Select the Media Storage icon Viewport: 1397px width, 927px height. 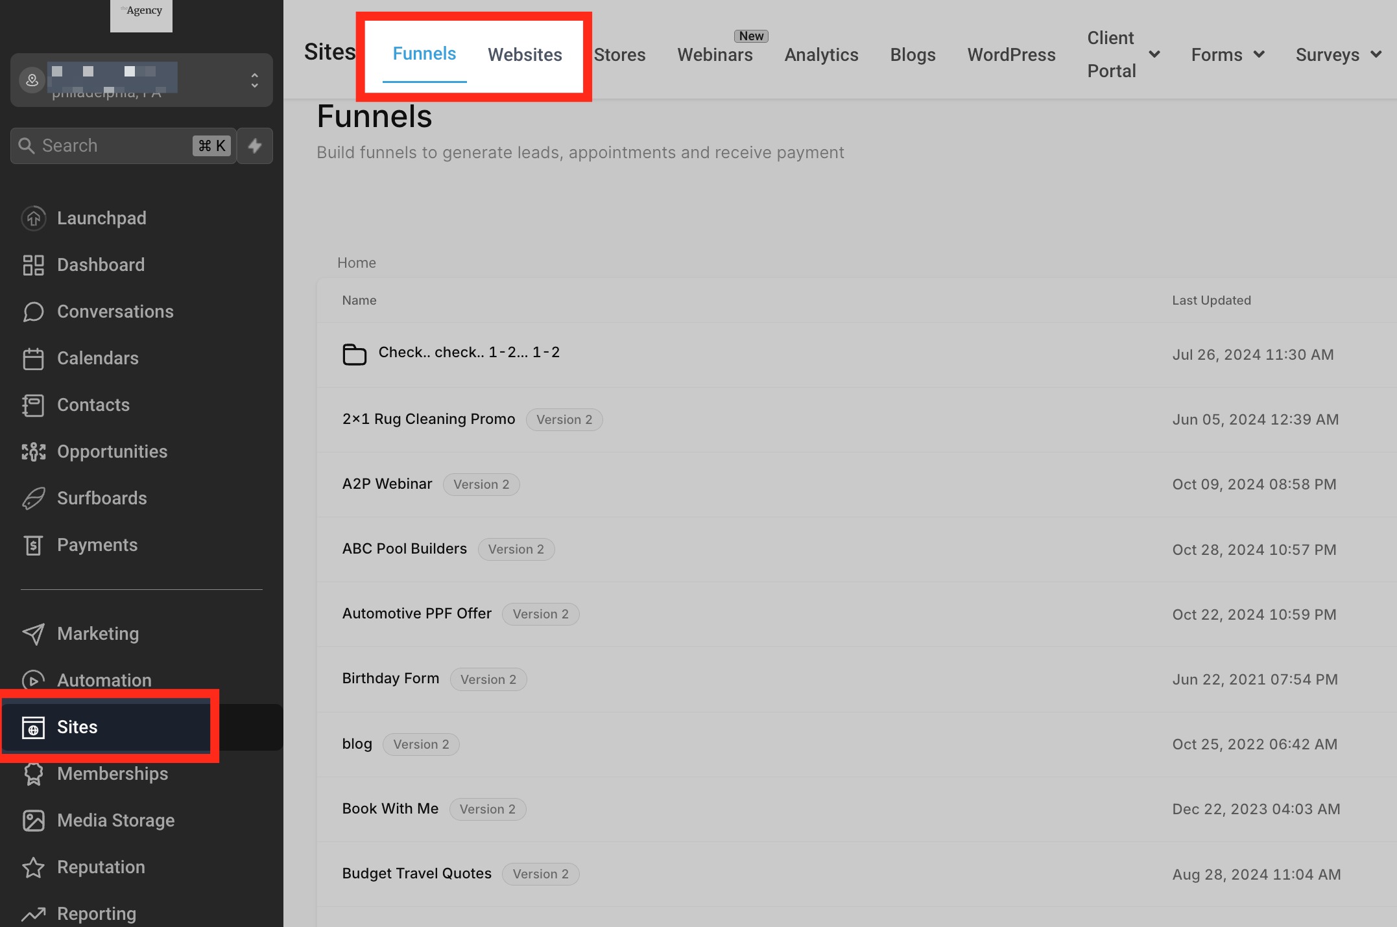34,820
